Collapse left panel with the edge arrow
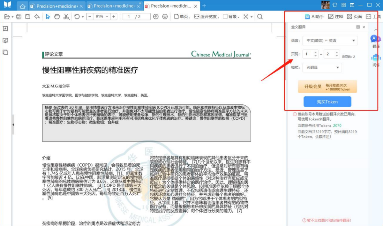 [x=13, y=124]
